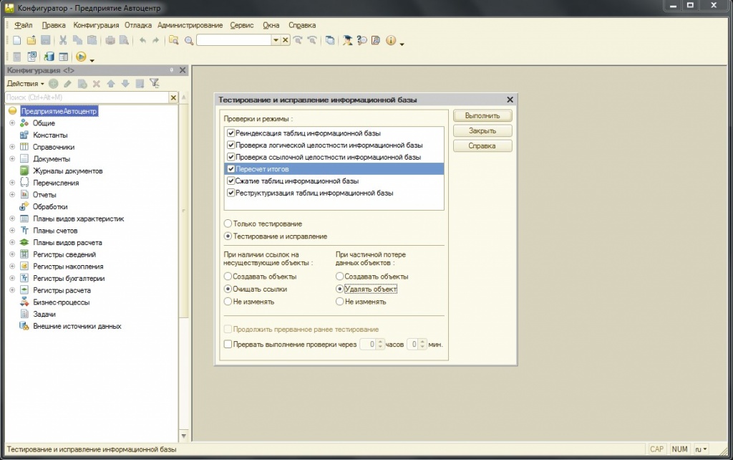Click the Закрыть button in dialog
Viewport: 733px width, 460px height.
point(482,130)
